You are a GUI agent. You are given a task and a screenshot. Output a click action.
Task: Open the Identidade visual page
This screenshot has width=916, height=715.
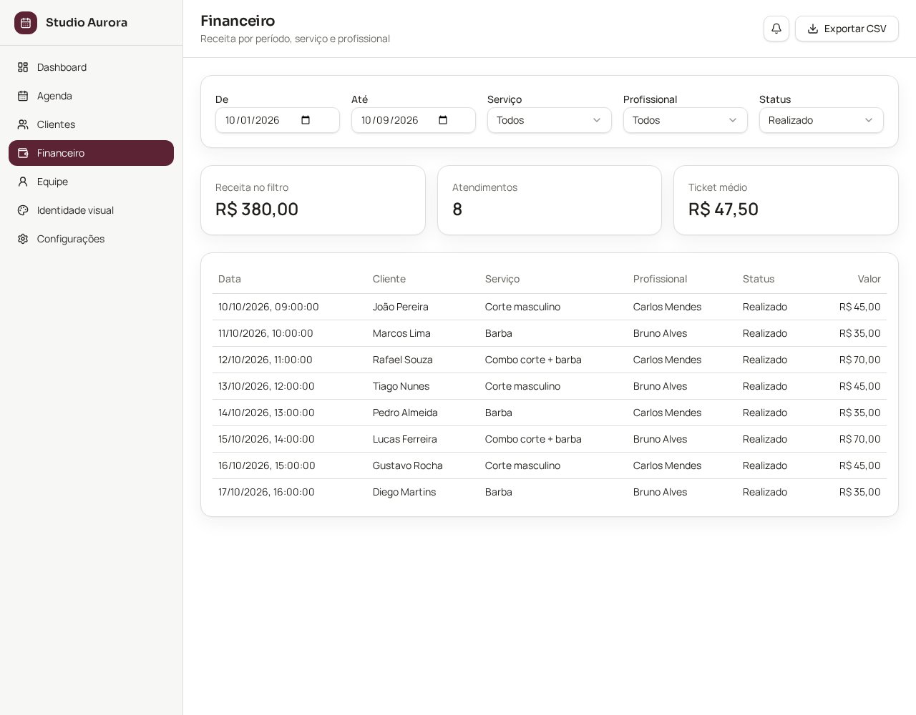click(x=91, y=210)
